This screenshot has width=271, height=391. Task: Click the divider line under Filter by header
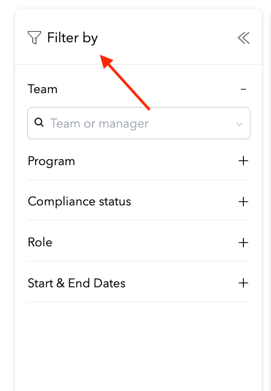point(139,64)
